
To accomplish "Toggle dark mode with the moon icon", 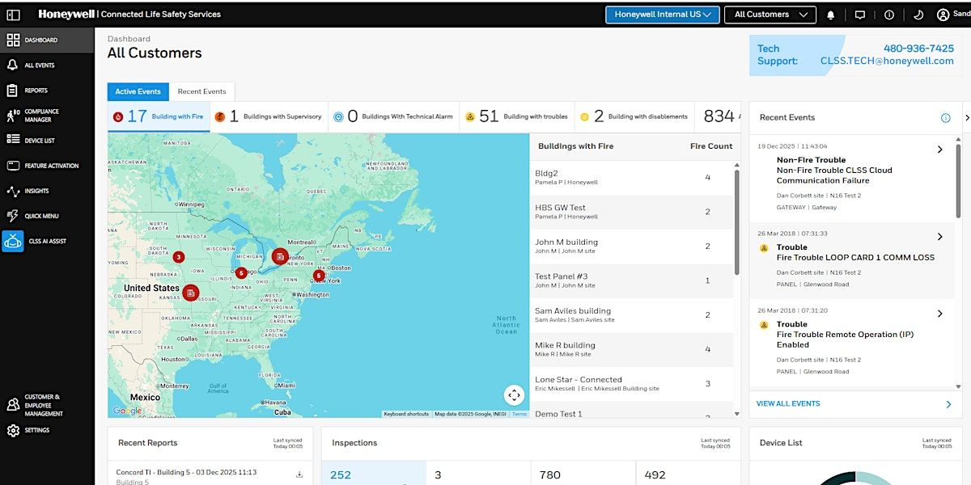I will click(918, 15).
